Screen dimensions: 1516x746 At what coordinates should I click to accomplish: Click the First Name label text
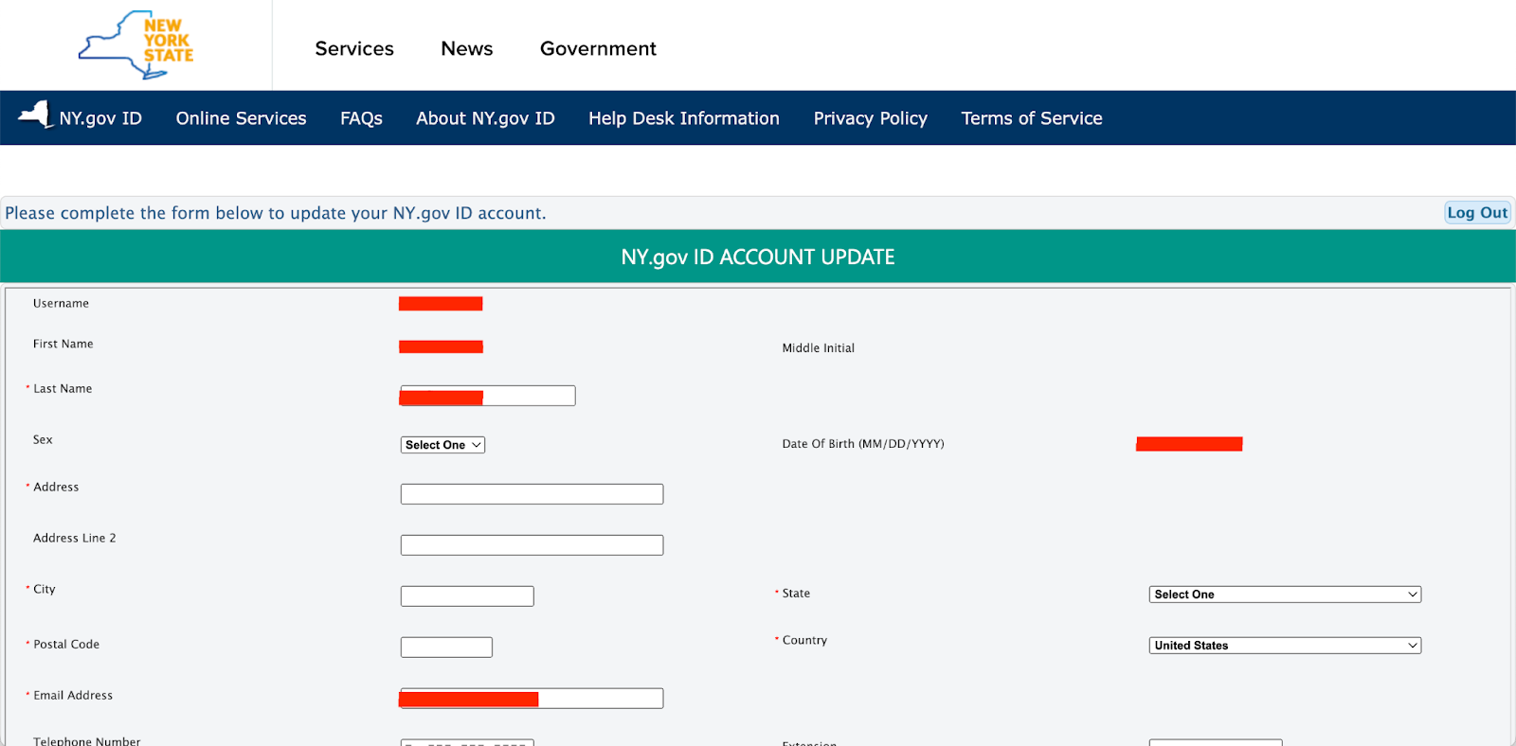click(63, 345)
